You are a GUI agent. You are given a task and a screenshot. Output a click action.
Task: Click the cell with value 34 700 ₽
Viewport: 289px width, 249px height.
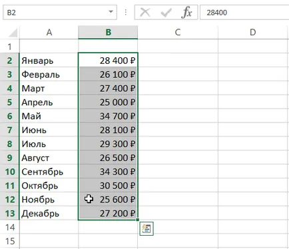coord(108,116)
